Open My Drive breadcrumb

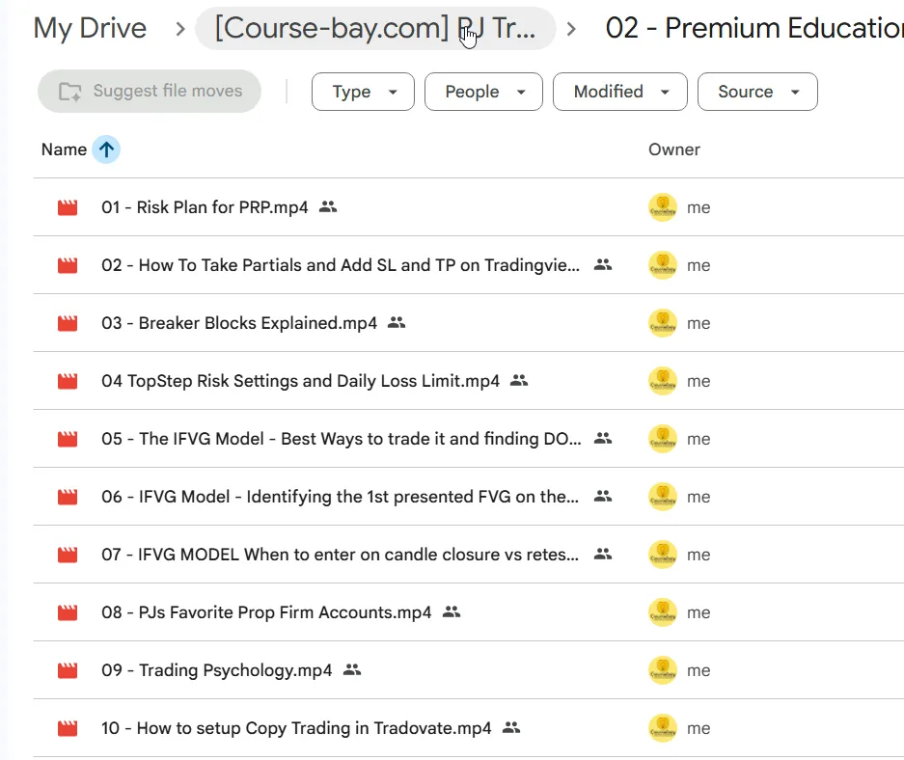[x=90, y=28]
